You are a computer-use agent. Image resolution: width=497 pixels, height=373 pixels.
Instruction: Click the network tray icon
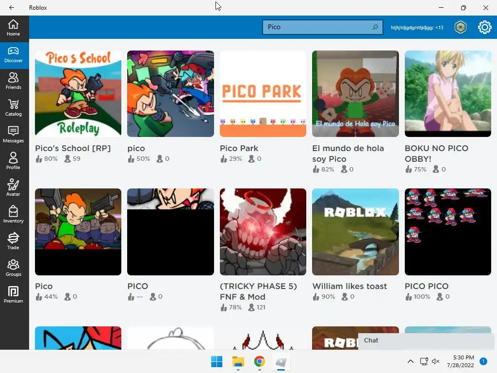(x=424, y=361)
